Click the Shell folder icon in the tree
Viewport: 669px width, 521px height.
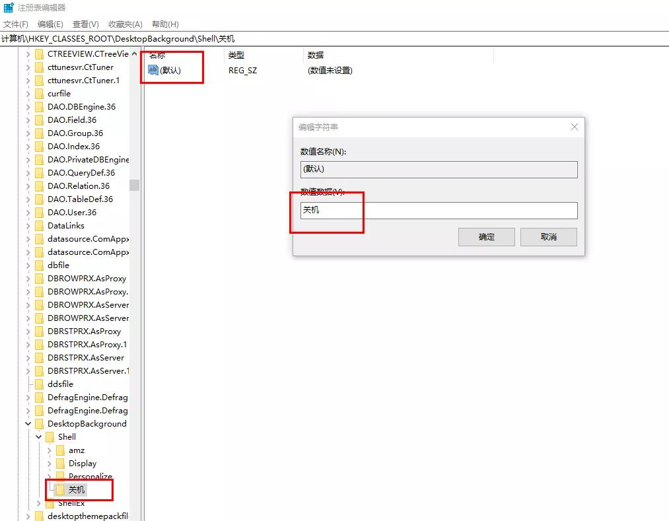[x=50, y=436]
